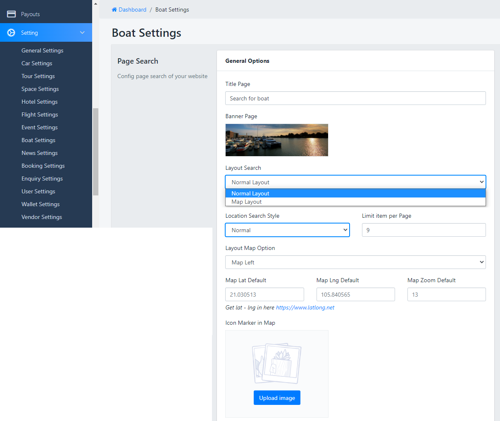Expand the Layout Map Option dropdown
The height and width of the screenshot is (421, 500).
pos(355,262)
